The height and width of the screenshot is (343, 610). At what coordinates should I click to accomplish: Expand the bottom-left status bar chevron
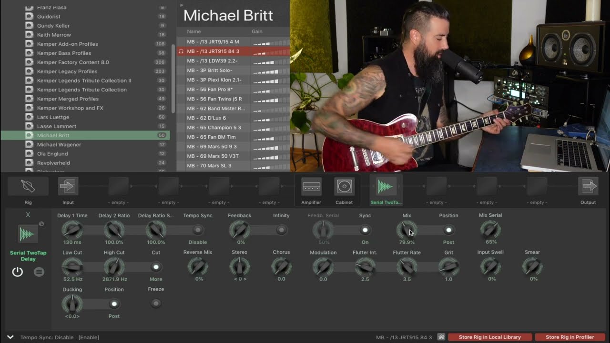point(10,337)
